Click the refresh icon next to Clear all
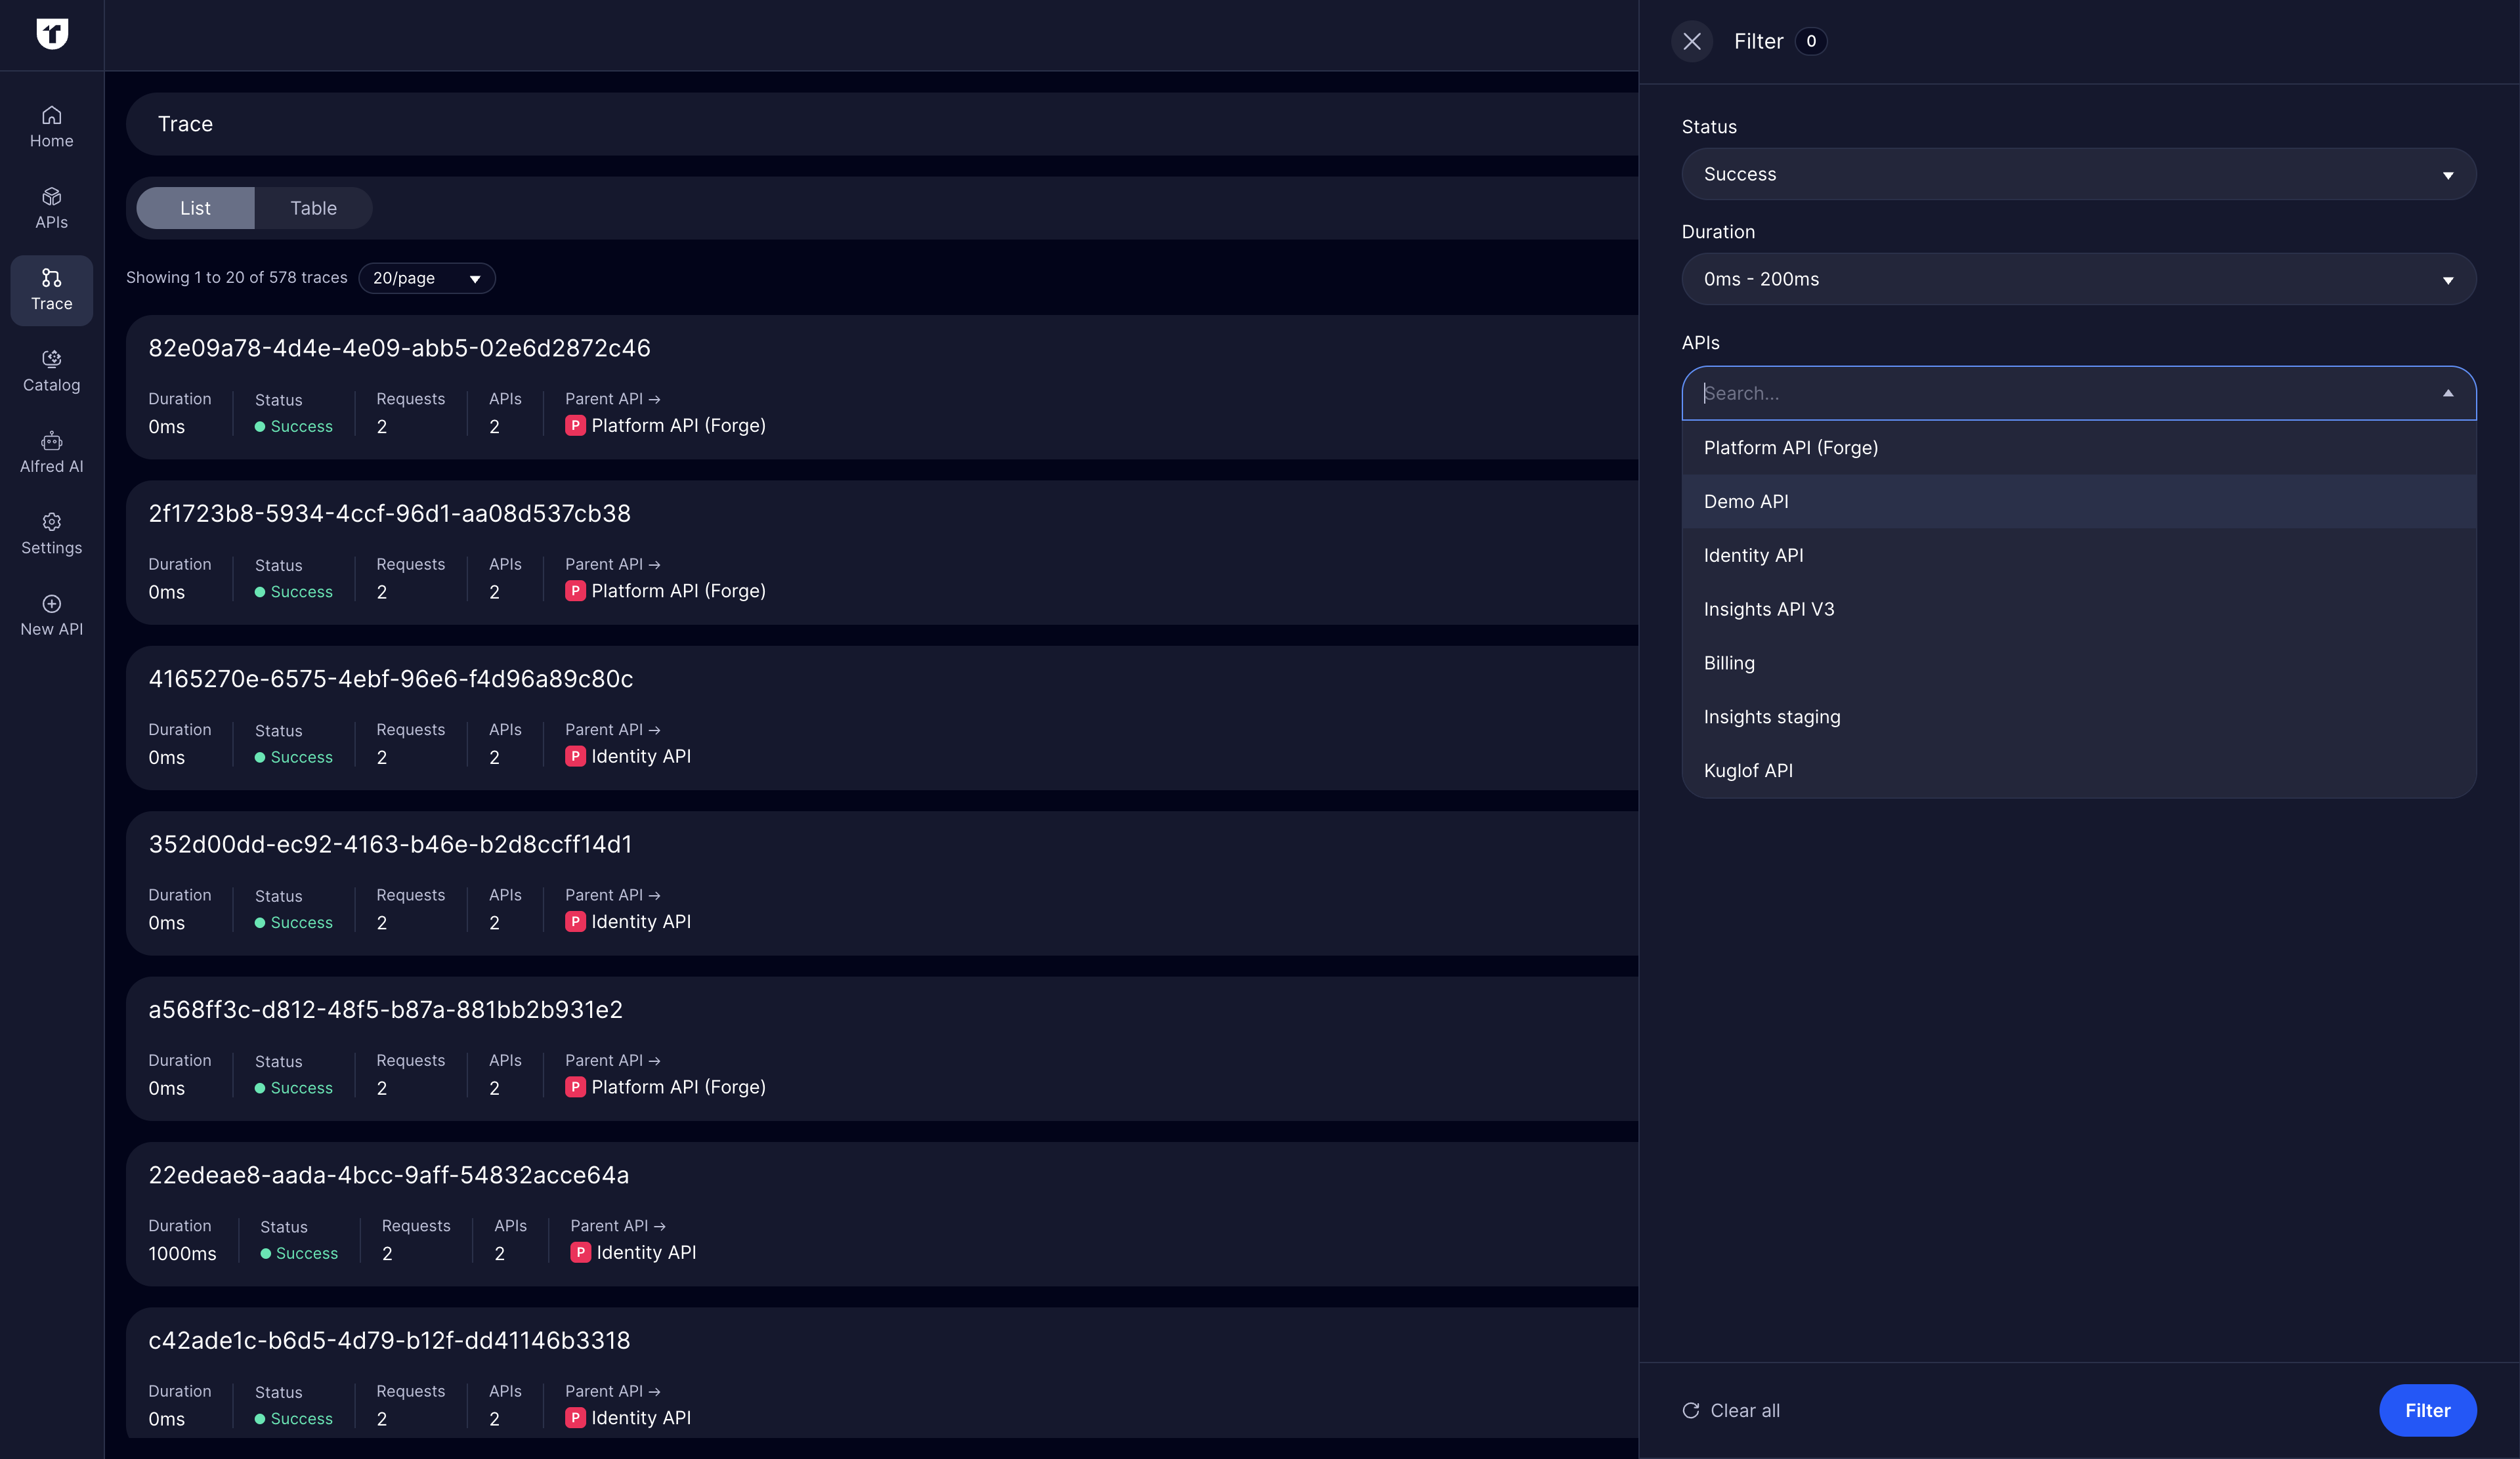 1690,1411
